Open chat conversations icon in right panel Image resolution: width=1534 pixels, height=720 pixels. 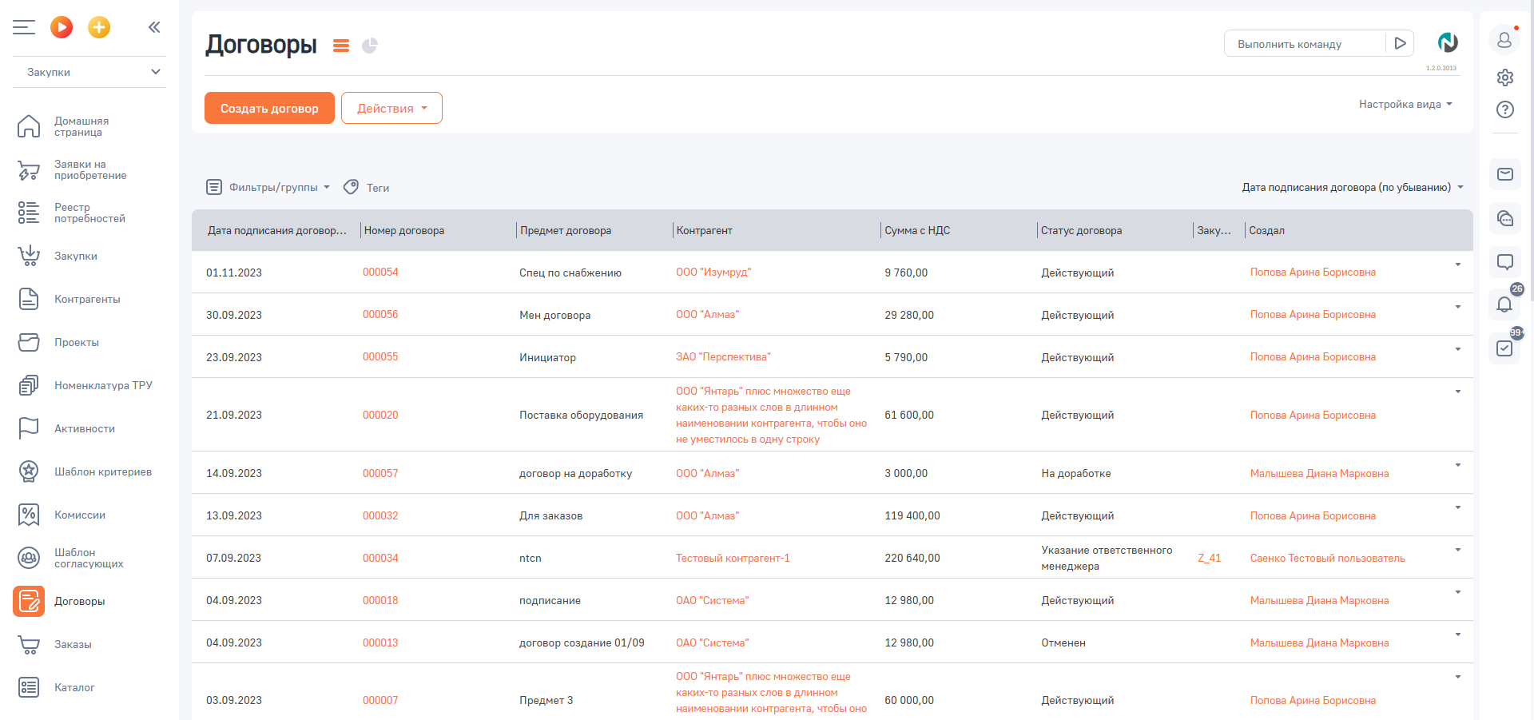1505,218
